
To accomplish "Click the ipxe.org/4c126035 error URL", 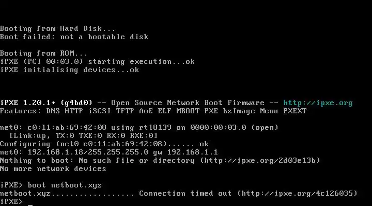I will (298, 193).
